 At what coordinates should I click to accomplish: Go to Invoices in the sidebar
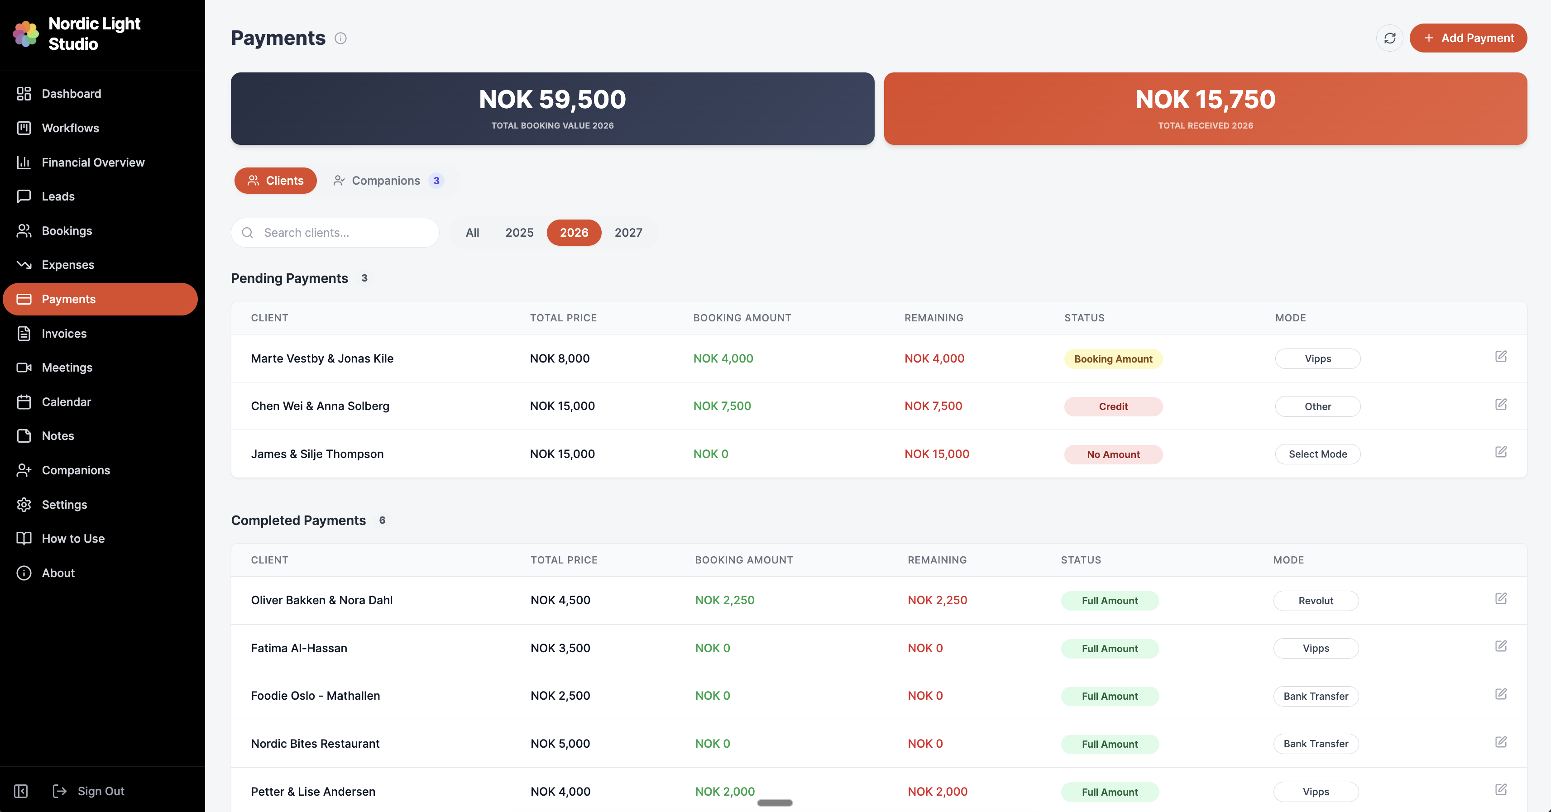[x=64, y=334]
